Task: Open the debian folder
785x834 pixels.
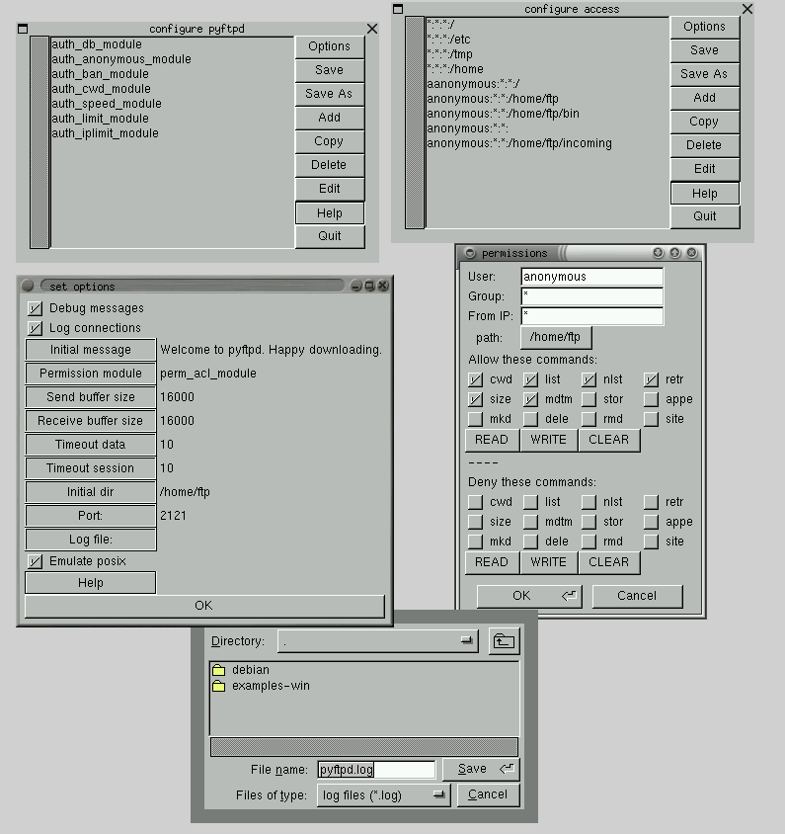Action: pos(250,670)
